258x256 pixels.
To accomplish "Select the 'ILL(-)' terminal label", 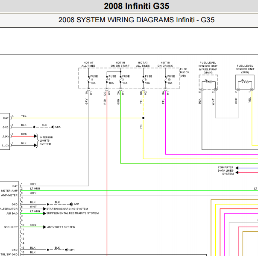I will pos(5,146).
